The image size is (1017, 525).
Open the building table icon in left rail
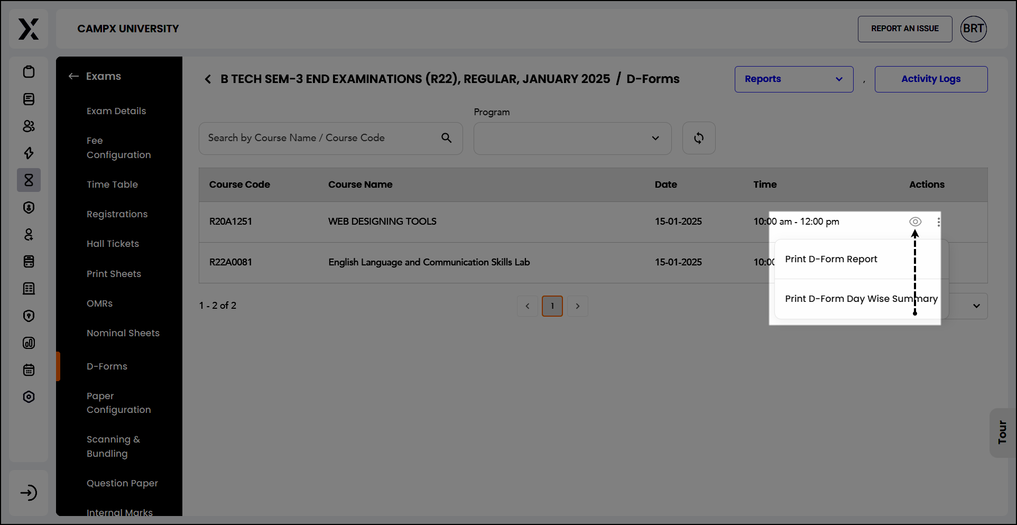pyautogui.click(x=29, y=288)
